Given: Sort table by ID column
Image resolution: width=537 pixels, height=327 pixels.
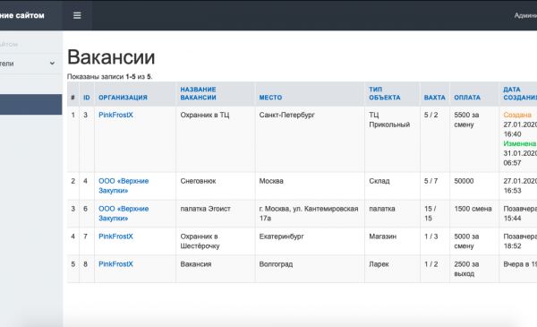Looking at the screenshot, I should (87, 98).
